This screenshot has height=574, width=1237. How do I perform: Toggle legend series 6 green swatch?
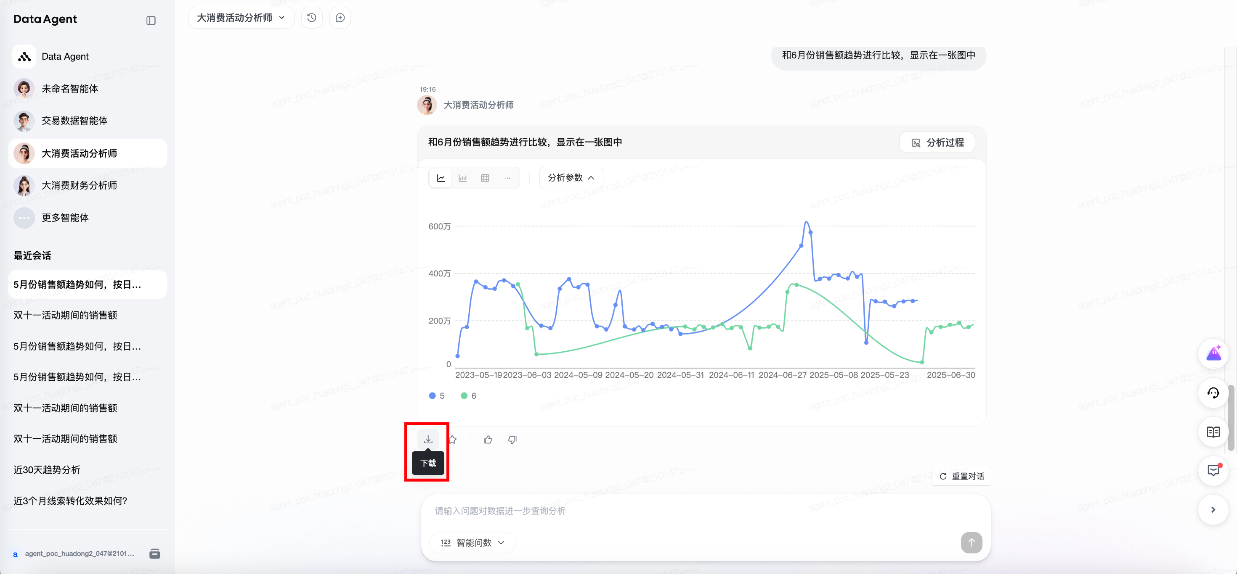464,395
